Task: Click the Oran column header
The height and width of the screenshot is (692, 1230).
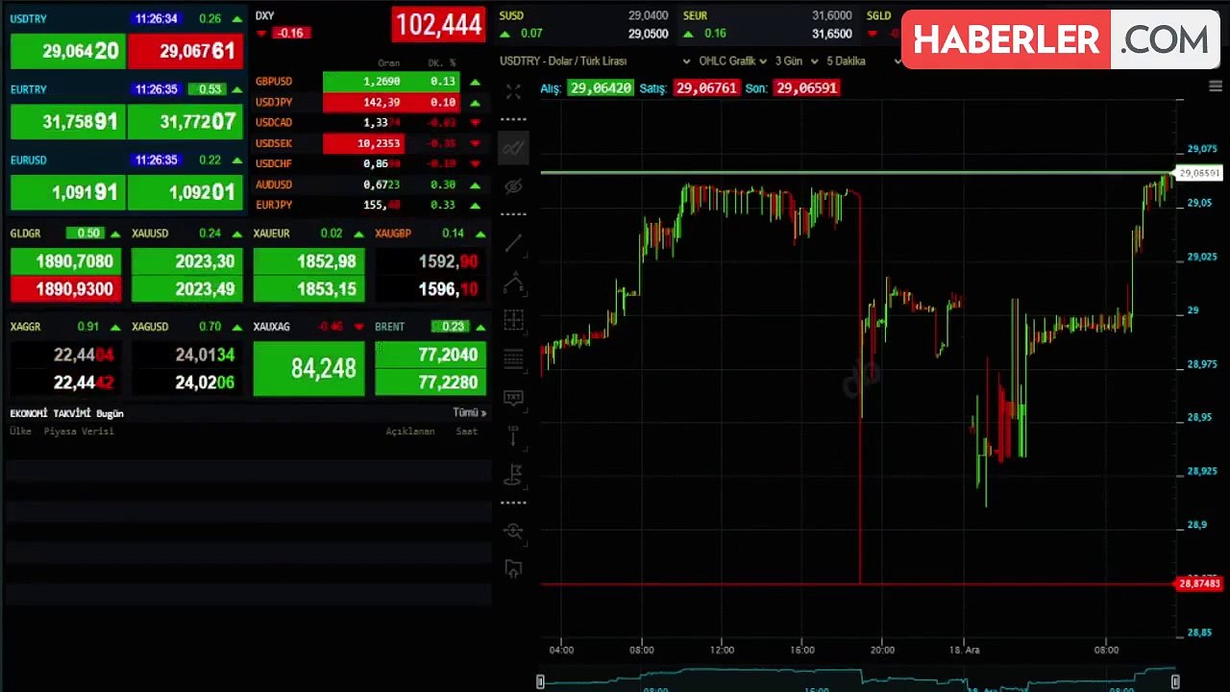Action: pos(389,63)
